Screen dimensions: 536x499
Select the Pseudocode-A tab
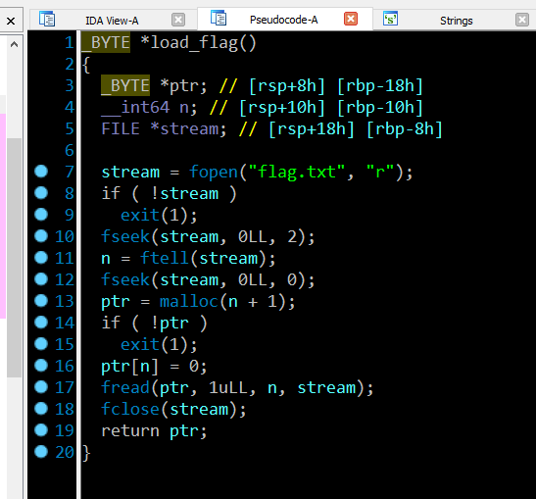(285, 20)
